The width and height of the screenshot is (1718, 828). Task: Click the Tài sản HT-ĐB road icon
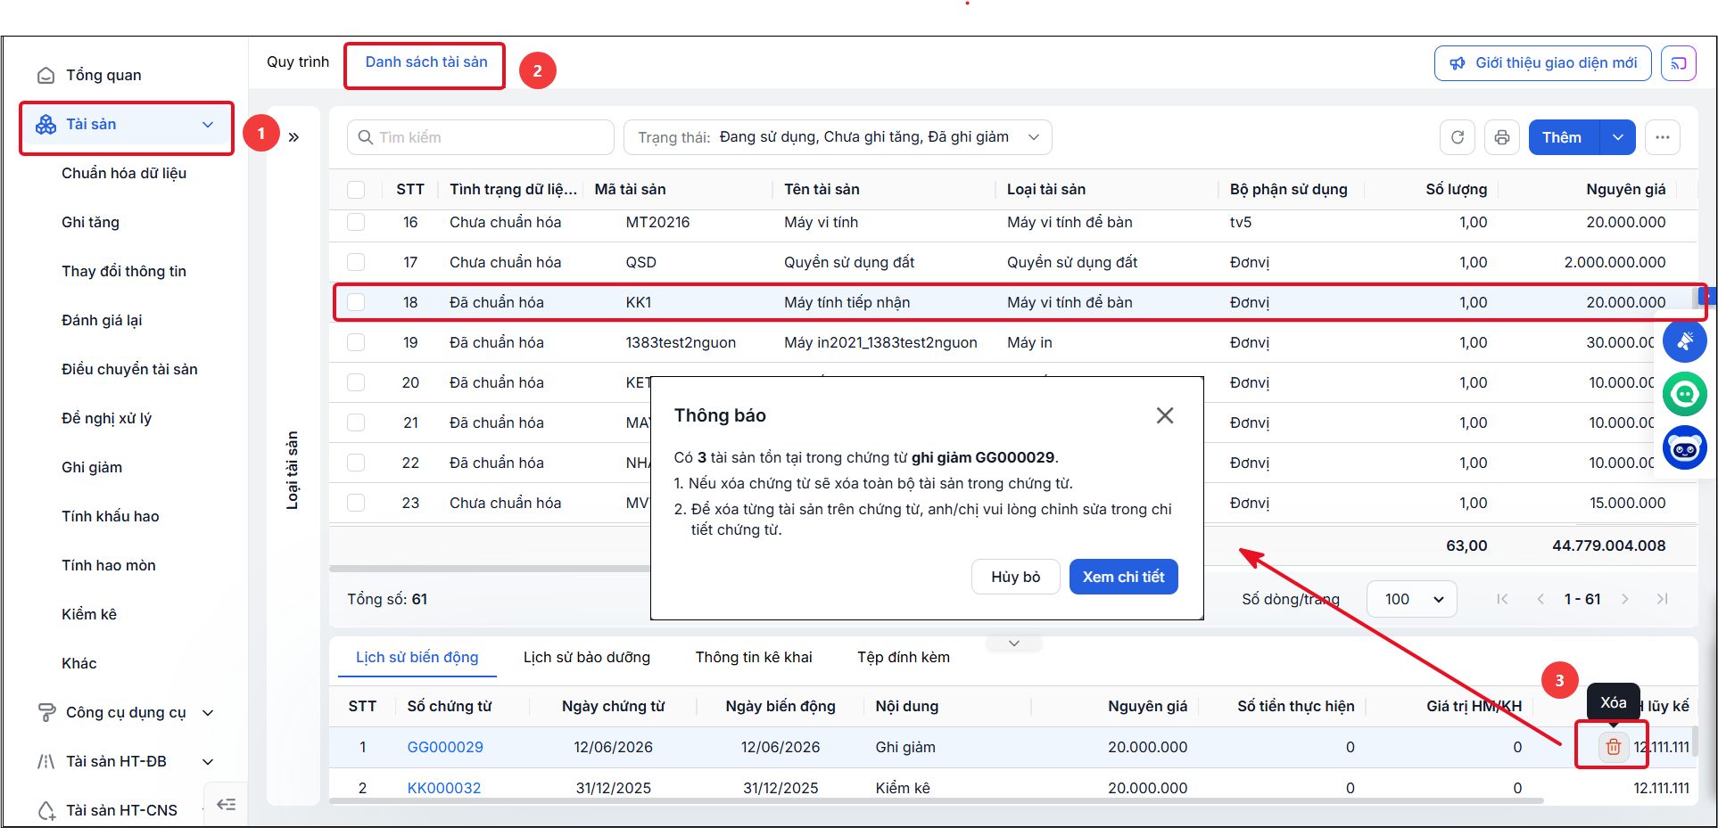pos(46,762)
